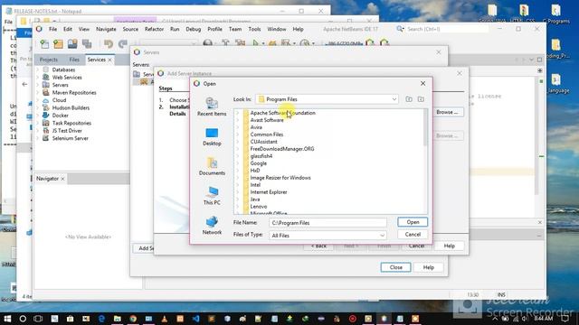Screen dimensions: 579x325
Task: Click Build Project hammer icon
Action: coord(225,43)
